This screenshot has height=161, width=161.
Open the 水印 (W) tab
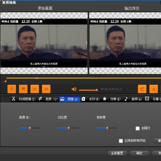(94, 99)
